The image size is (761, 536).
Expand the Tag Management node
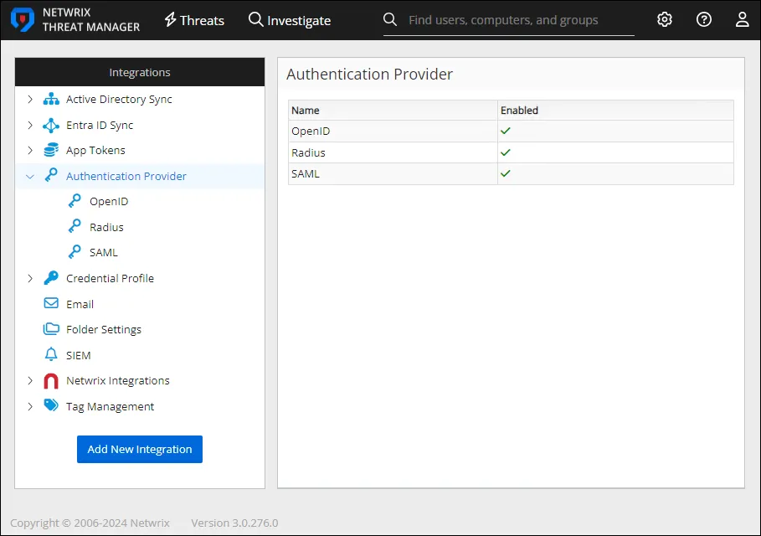pyautogui.click(x=30, y=406)
